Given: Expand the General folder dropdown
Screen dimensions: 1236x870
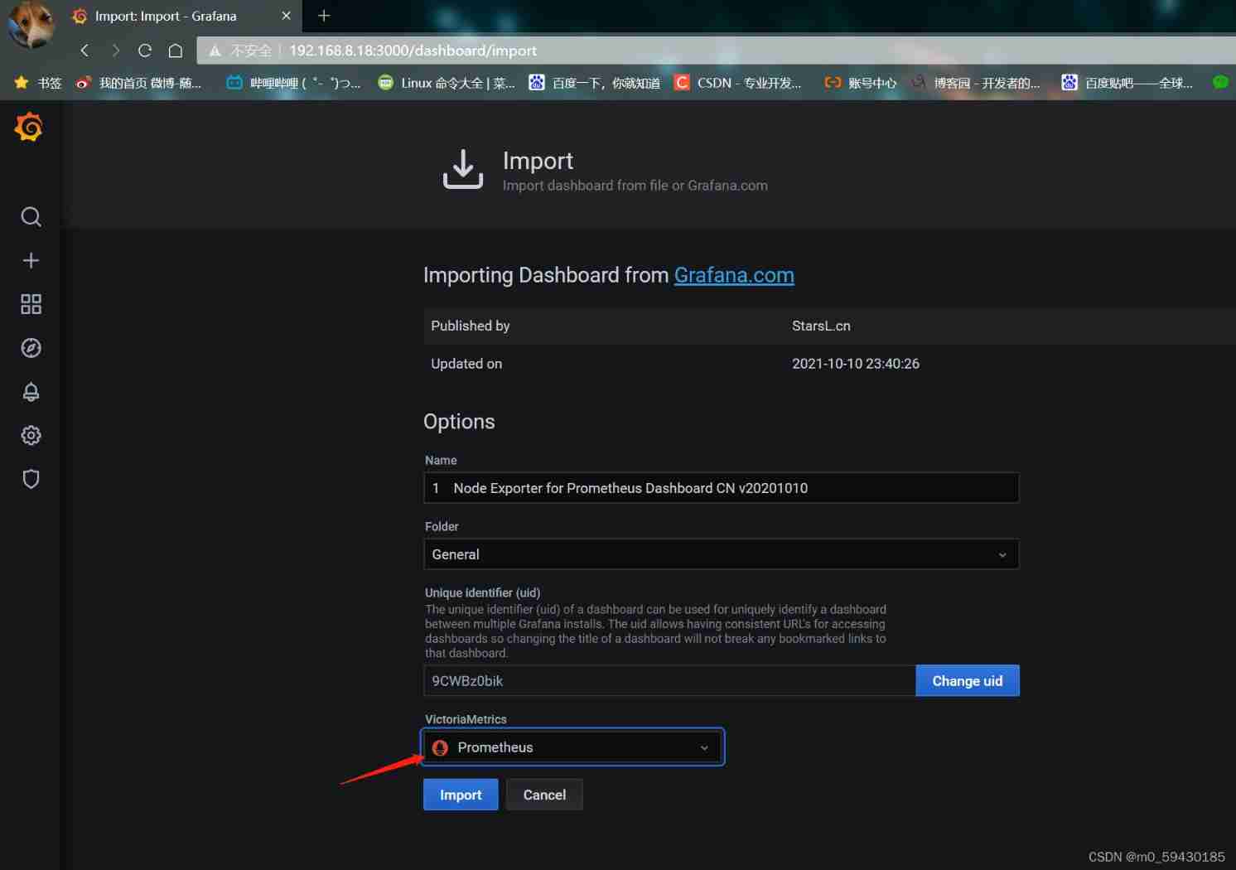Looking at the screenshot, I should coord(721,554).
